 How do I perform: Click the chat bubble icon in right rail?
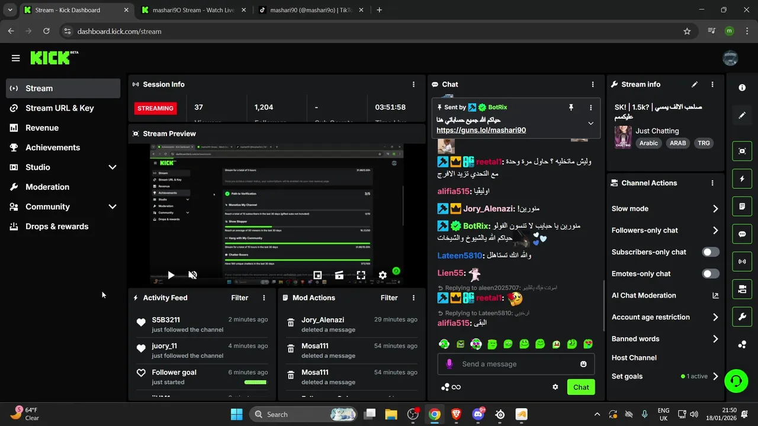(742, 234)
